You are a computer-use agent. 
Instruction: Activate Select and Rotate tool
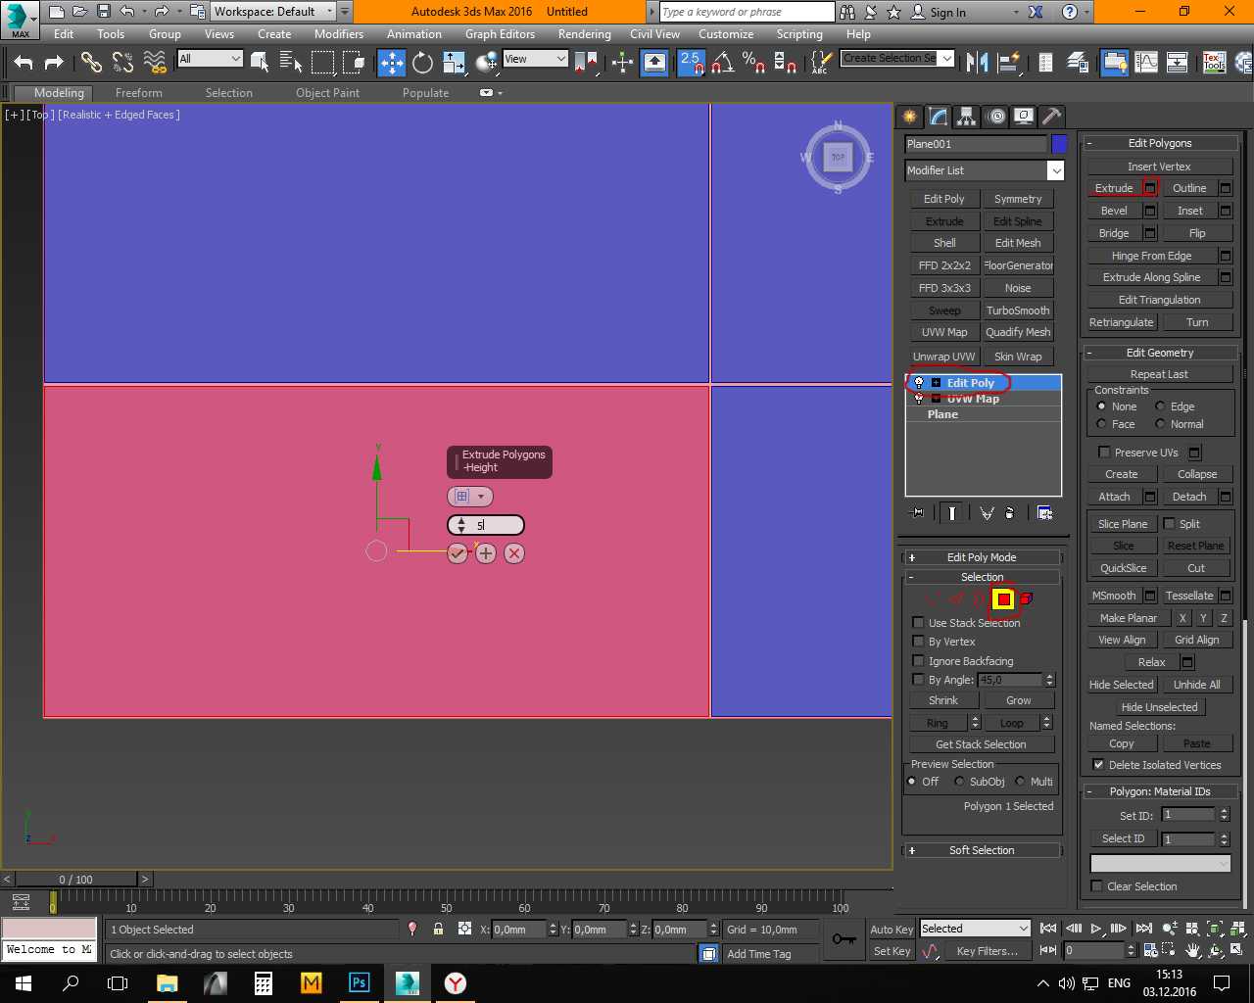click(422, 63)
